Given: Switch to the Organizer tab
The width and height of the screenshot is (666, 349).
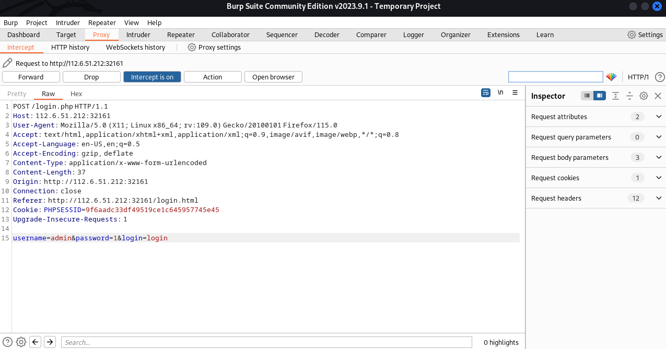Looking at the screenshot, I should point(455,34).
